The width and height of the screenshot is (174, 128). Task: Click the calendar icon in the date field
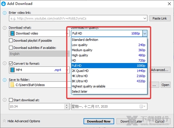pyautogui.click(x=141, y=106)
